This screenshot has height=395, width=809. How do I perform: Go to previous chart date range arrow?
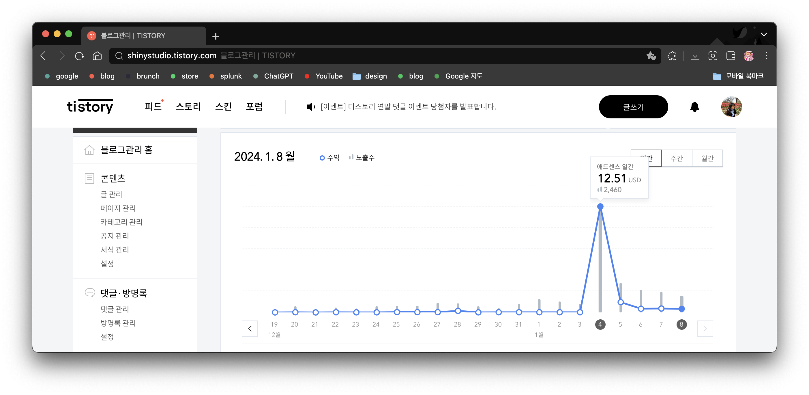click(250, 328)
